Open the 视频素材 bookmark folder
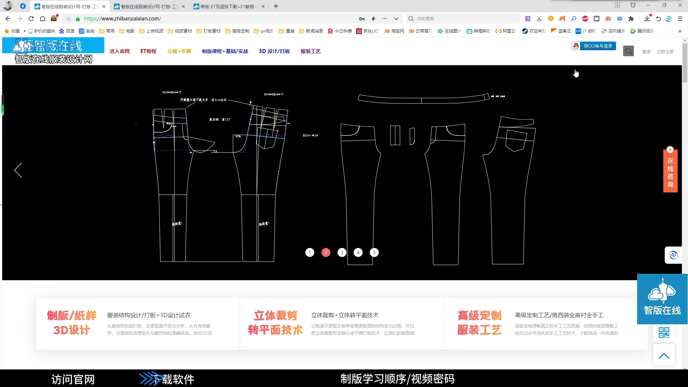Viewport: 688px width, 387px height. click(180, 31)
